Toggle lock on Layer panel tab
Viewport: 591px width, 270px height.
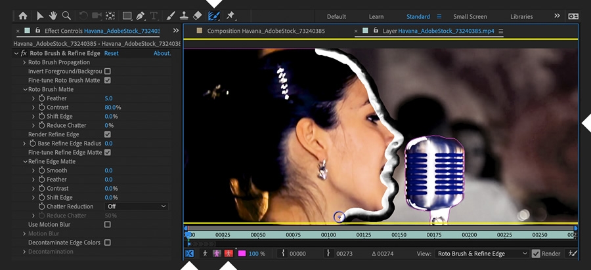376,30
